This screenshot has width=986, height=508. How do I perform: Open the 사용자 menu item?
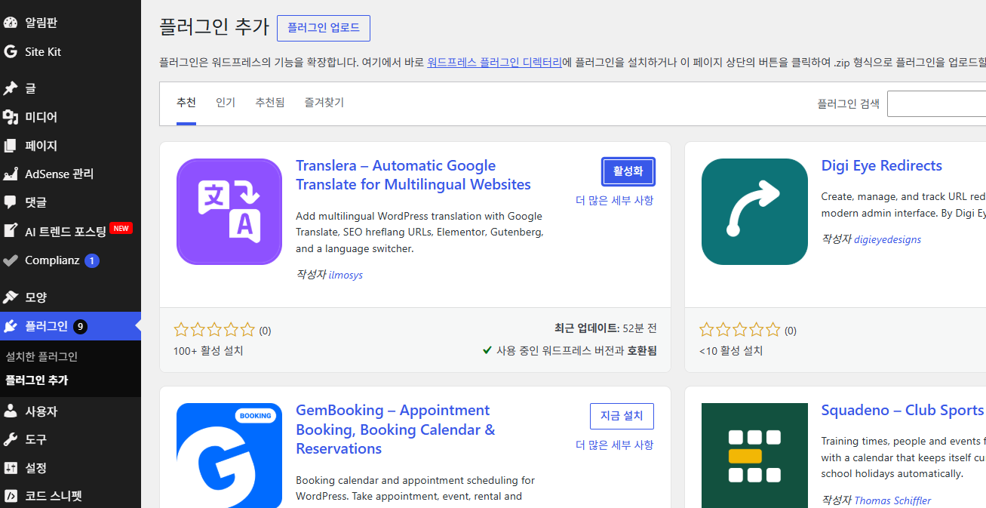point(70,411)
